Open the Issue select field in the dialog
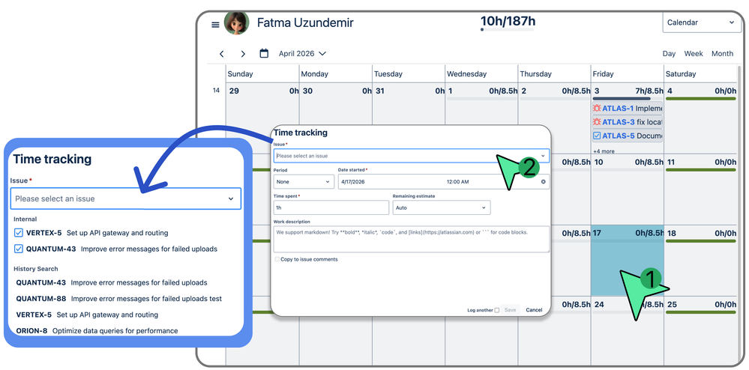 coord(412,156)
